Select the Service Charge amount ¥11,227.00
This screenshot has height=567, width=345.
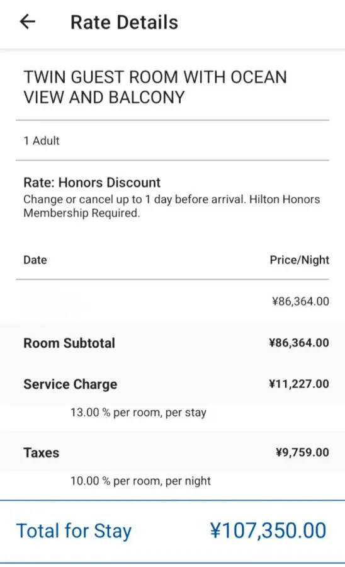(299, 384)
